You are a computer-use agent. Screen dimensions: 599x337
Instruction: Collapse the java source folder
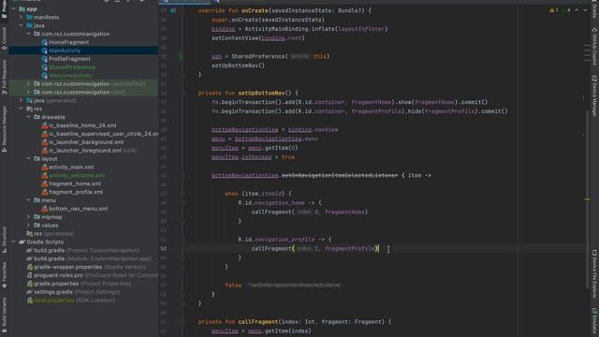21,25
